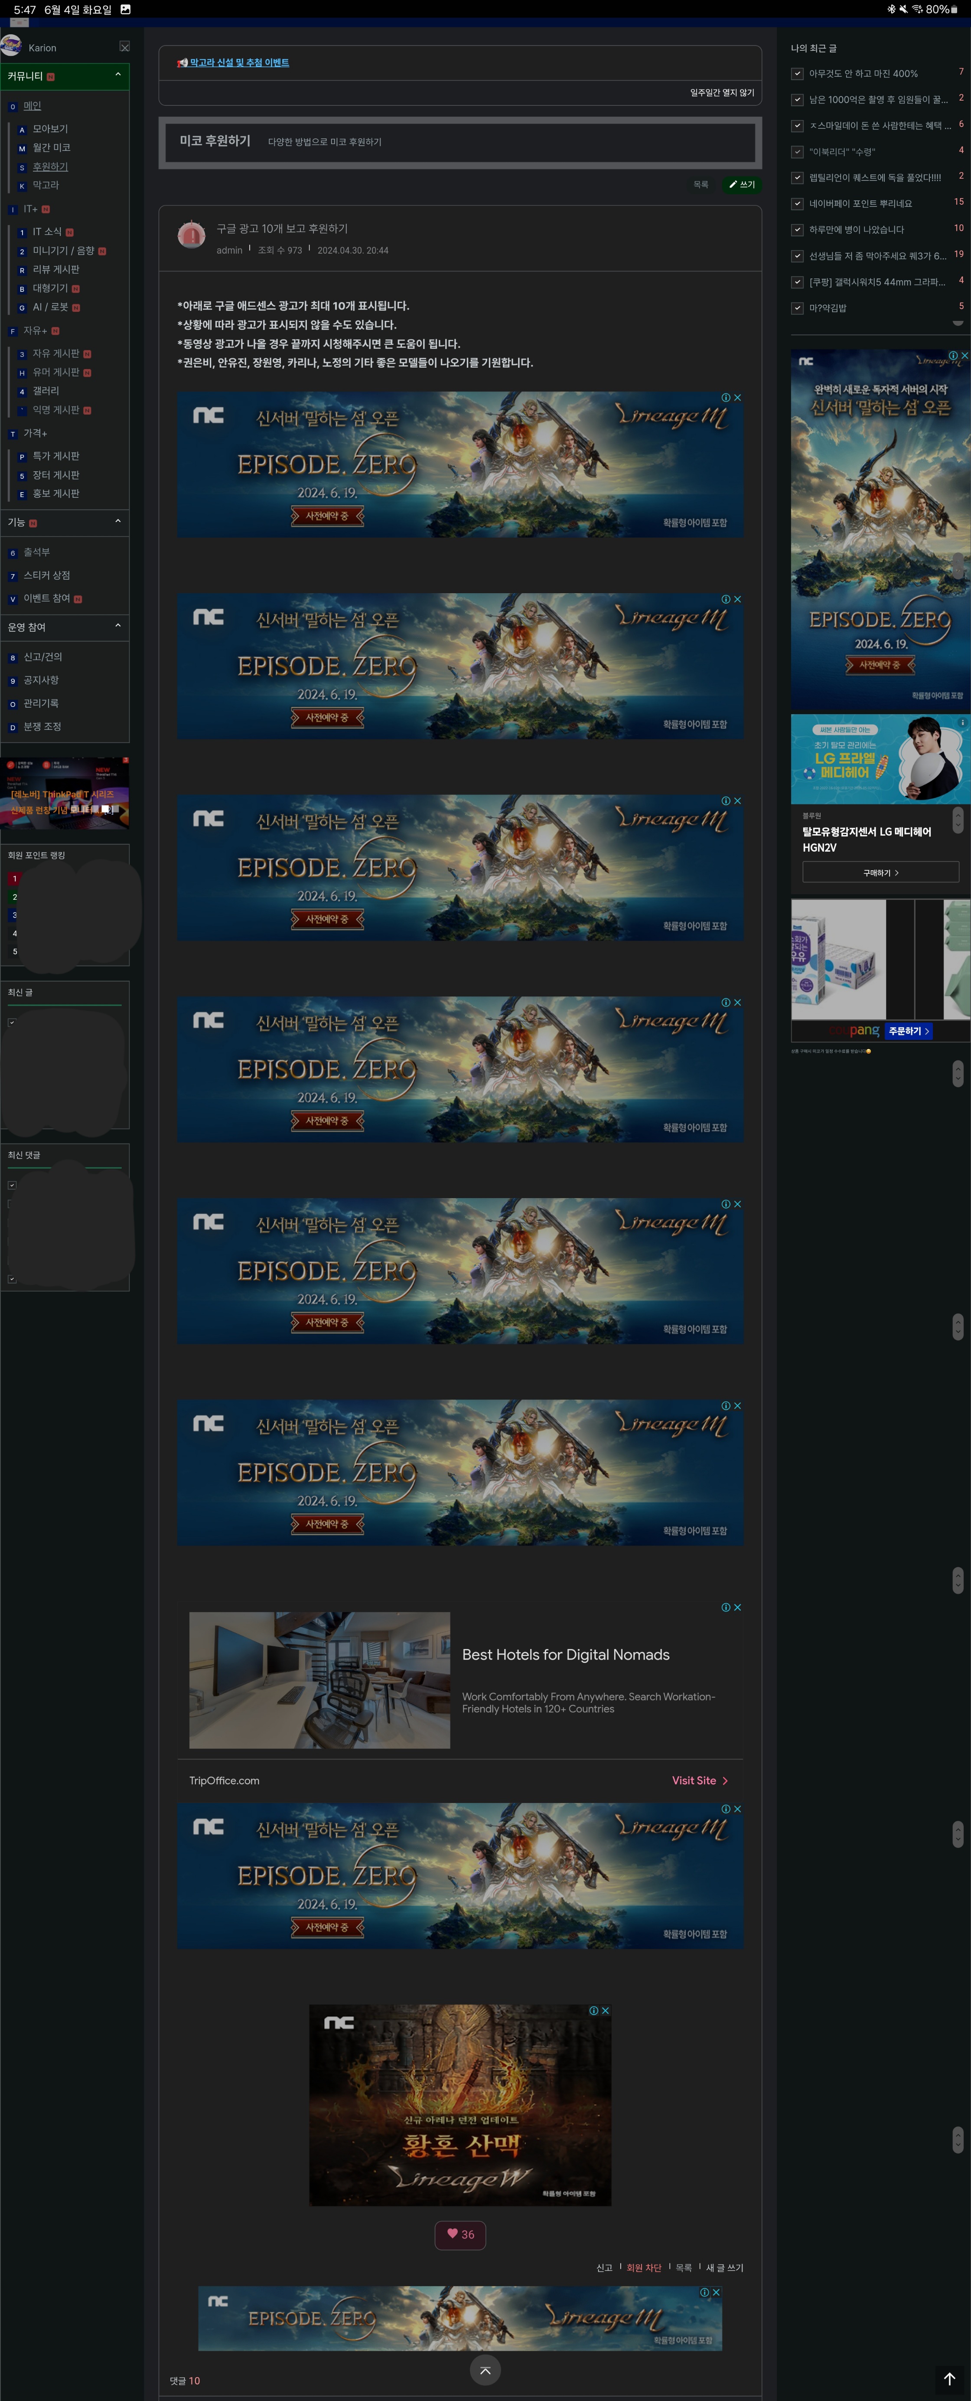Click '새 글 쓰기' link under the post

[x=725, y=2268]
